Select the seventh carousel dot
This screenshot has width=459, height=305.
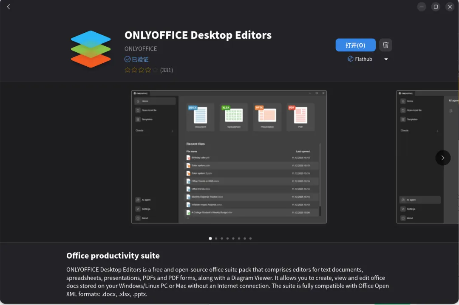[245, 238]
